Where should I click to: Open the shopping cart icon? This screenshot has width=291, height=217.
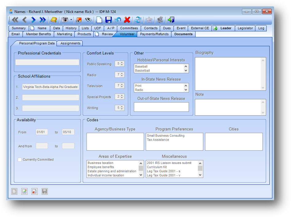(x=160, y=20)
